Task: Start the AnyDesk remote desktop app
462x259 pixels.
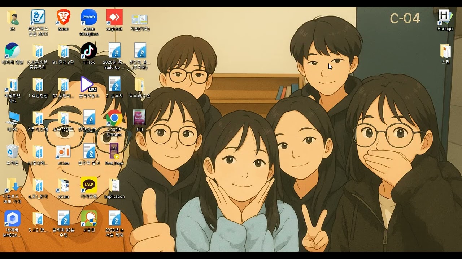Action: pyautogui.click(x=114, y=20)
